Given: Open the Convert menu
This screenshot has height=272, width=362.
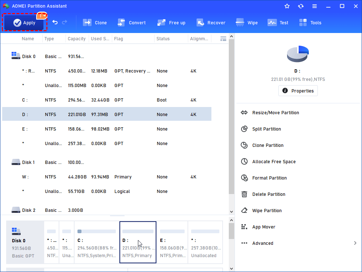Looking at the screenshot, I should (132, 22).
